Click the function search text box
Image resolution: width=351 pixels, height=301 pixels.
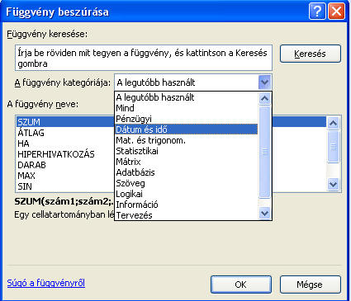point(144,58)
